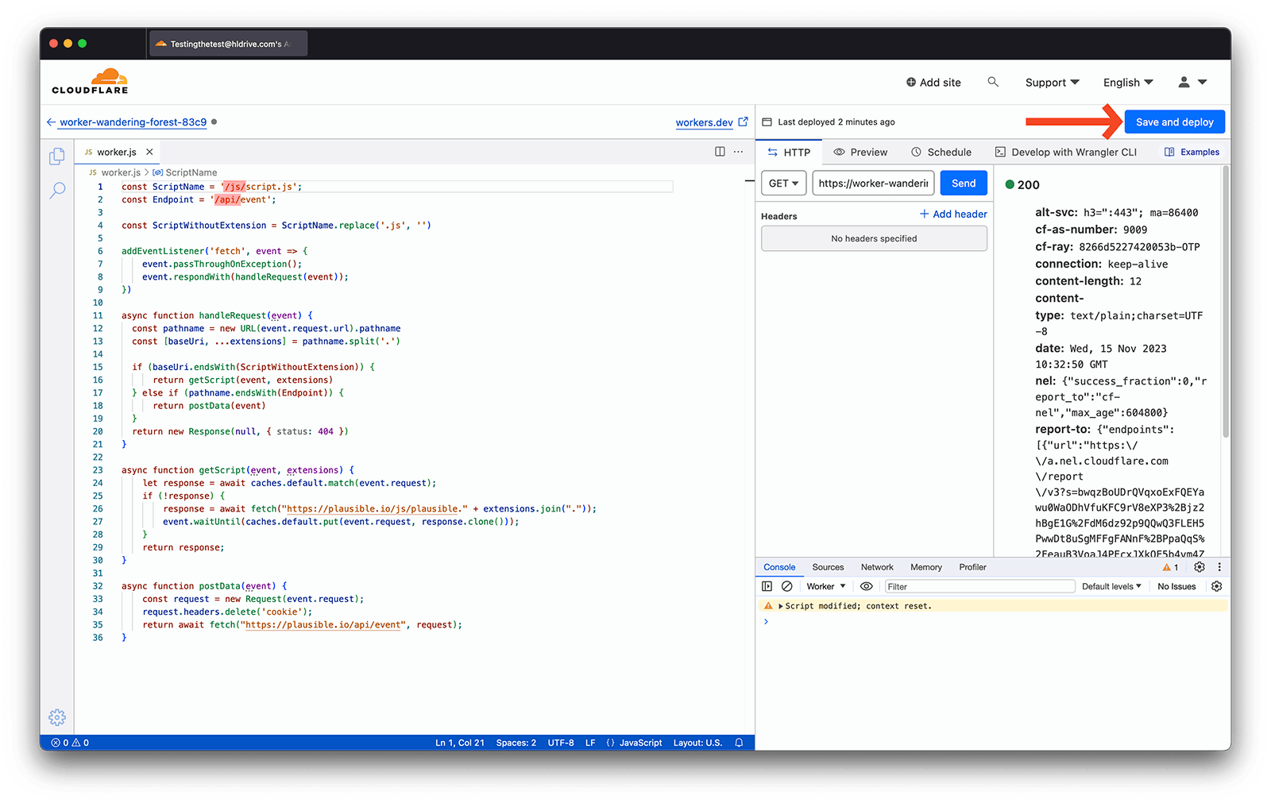This screenshot has height=803, width=1271.
Task: Open devtools settings gear icon
Action: 1200,567
